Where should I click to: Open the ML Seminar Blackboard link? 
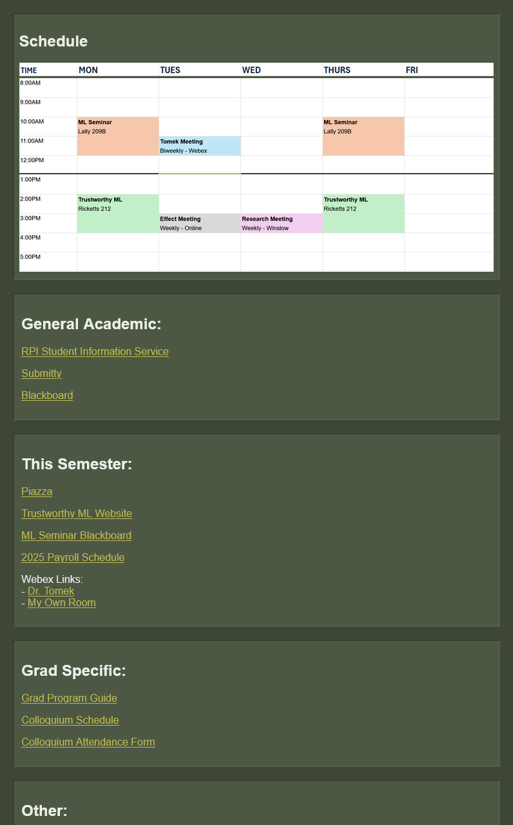[76, 536]
